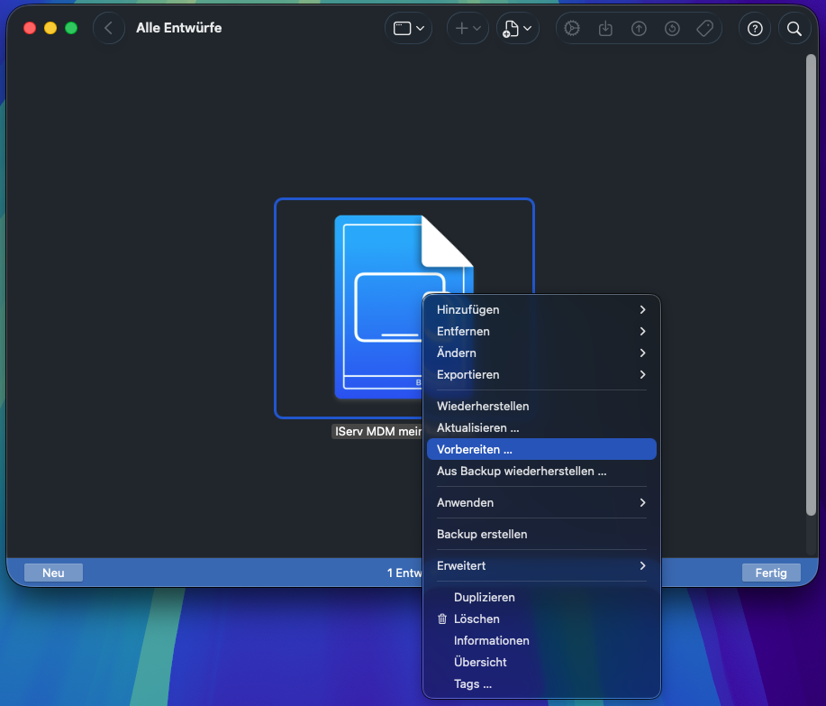This screenshot has height=706, width=826.
Task: Open the view mode dropdown in toolbar
Action: click(x=408, y=28)
